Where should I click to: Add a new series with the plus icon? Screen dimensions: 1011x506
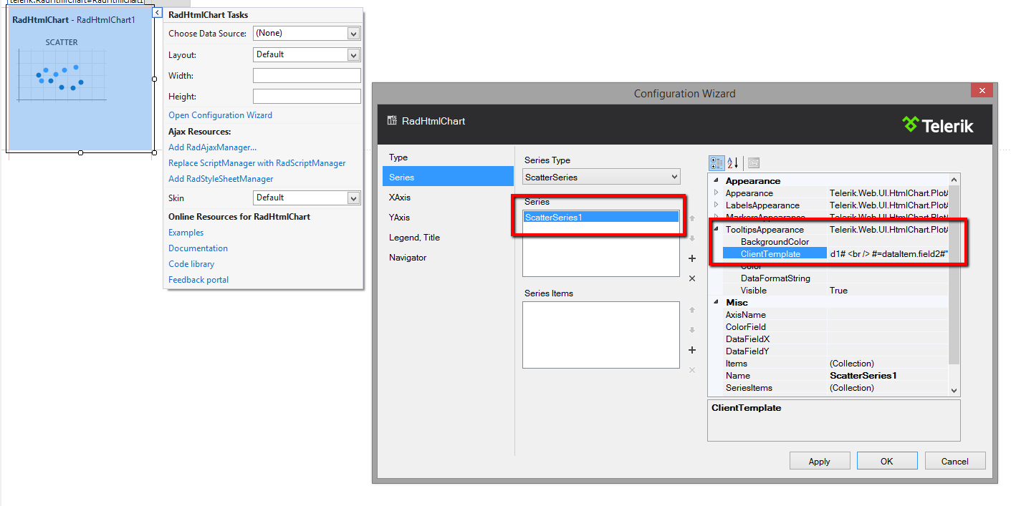click(x=692, y=258)
